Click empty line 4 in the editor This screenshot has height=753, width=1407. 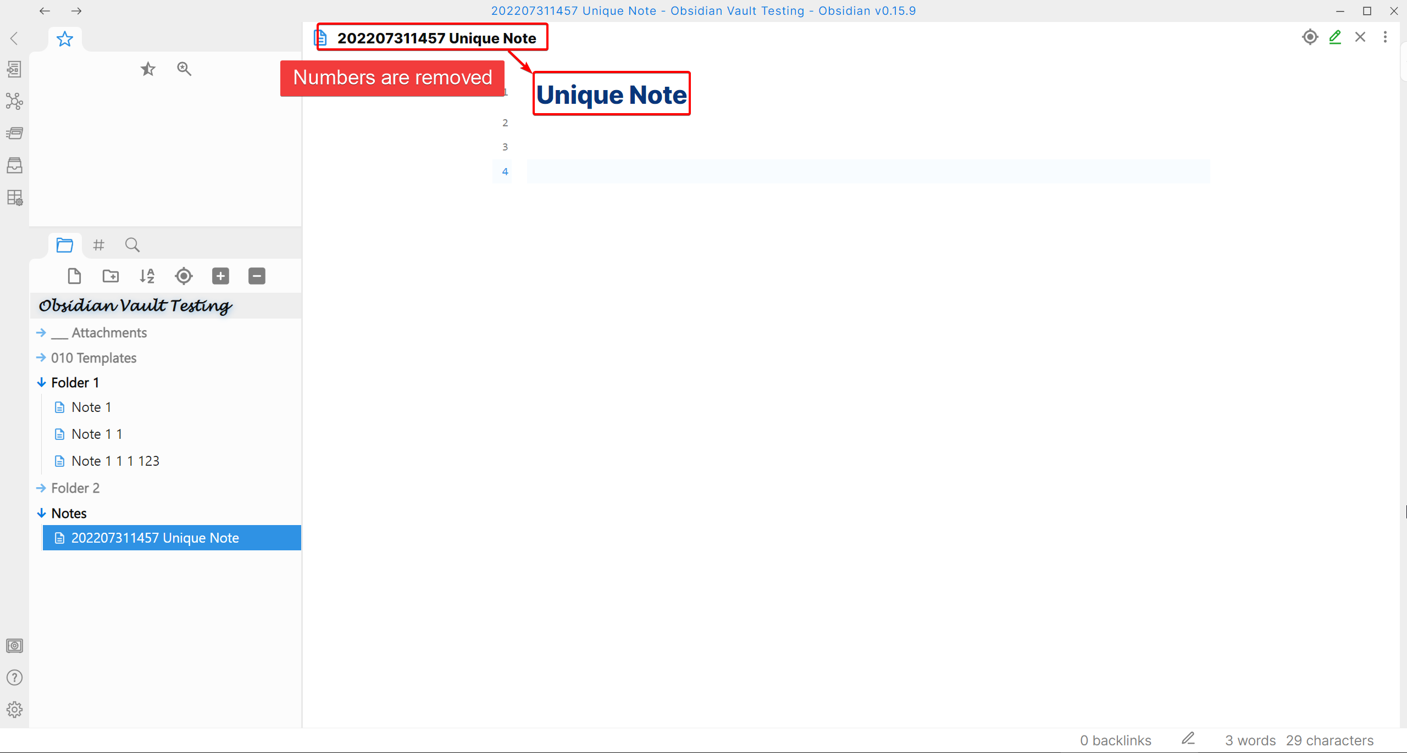pyautogui.click(x=867, y=171)
